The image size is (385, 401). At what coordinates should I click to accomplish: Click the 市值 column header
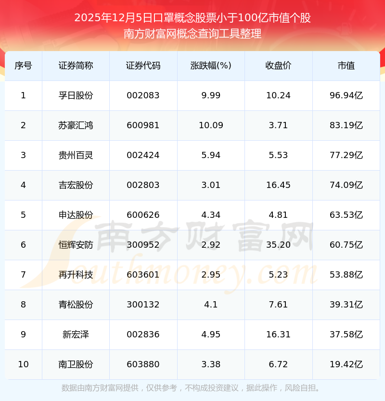point(346,66)
